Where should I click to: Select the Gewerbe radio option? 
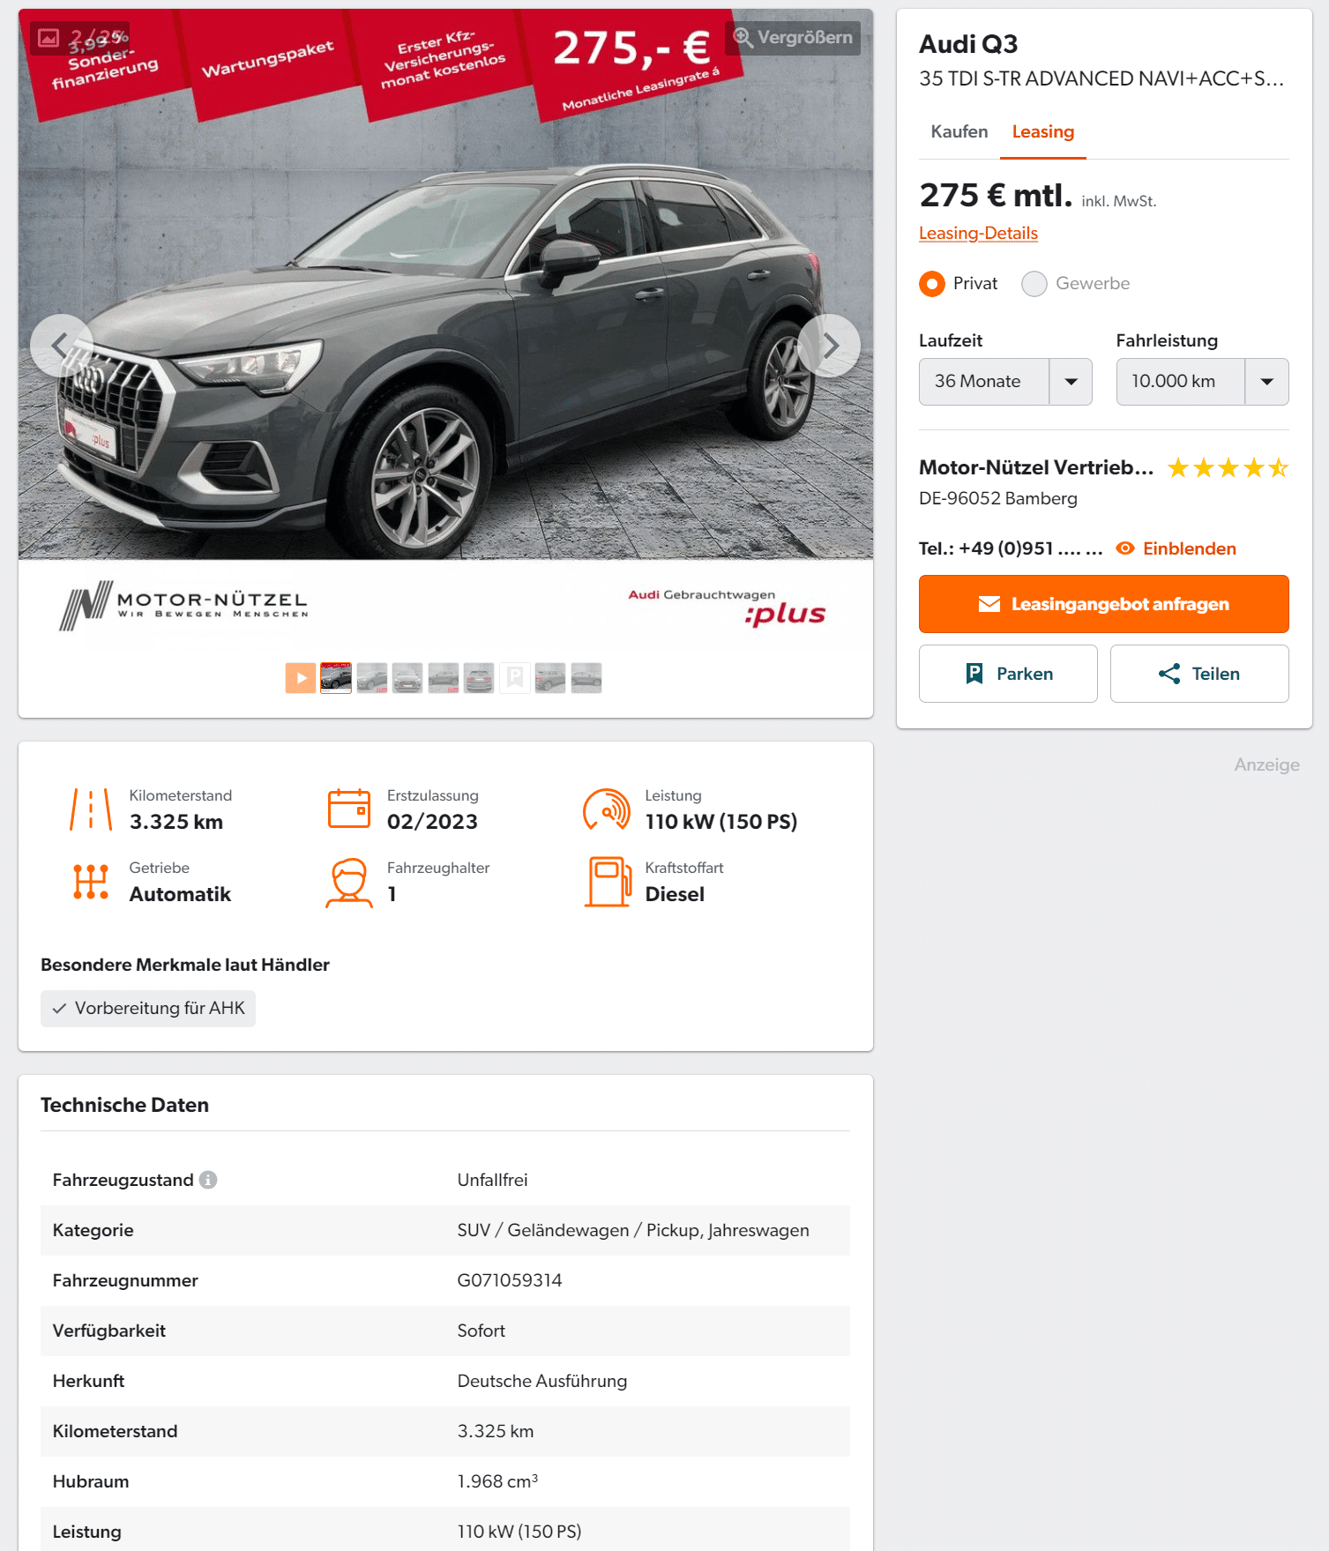1034,284
